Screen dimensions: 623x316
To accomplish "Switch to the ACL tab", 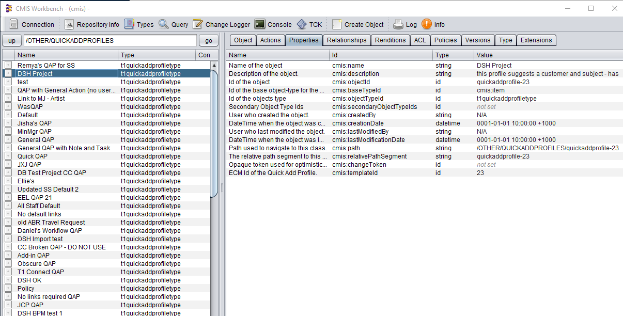I will [x=420, y=40].
